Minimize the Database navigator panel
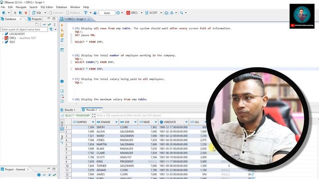The image size is (319, 179). (x=49, y=18)
